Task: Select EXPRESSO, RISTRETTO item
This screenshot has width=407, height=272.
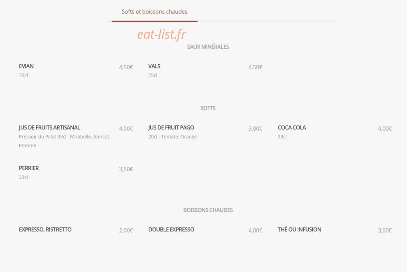Action: pyautogui.click(x=45, y=230)
